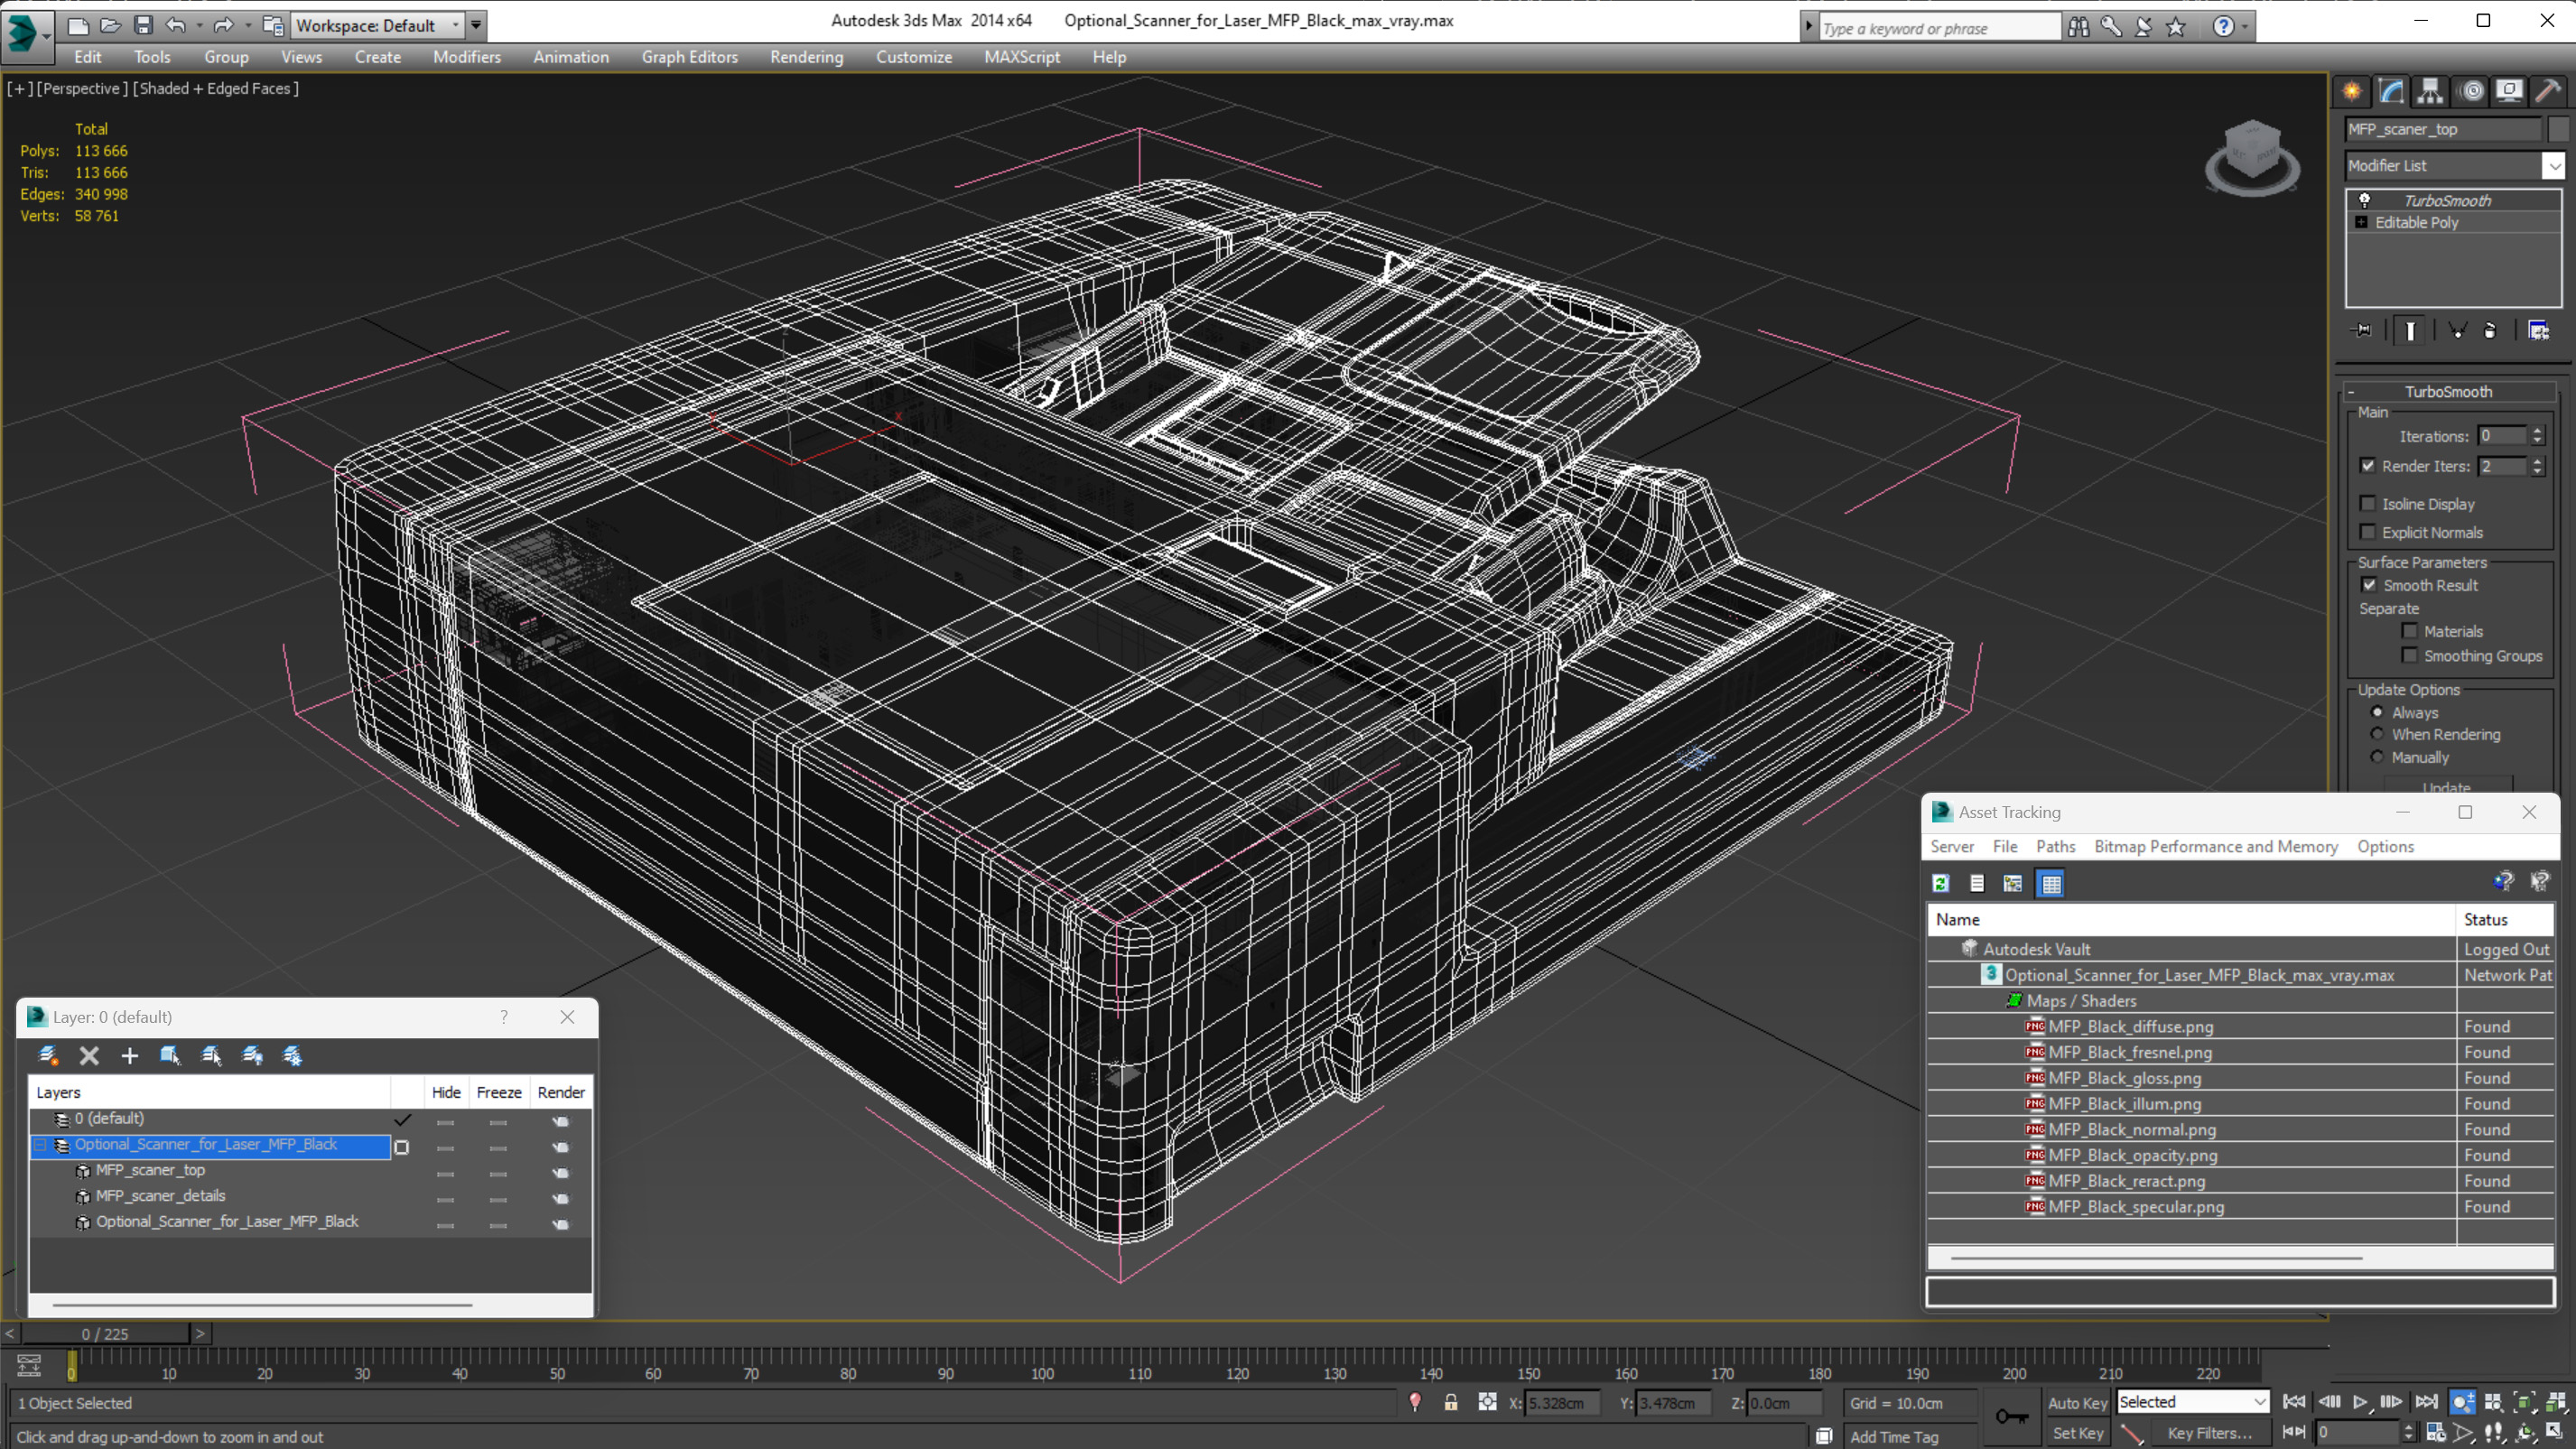Click the Undo arrow icon
This screenshot has height=1449, width=2576.
click(176, 25)
